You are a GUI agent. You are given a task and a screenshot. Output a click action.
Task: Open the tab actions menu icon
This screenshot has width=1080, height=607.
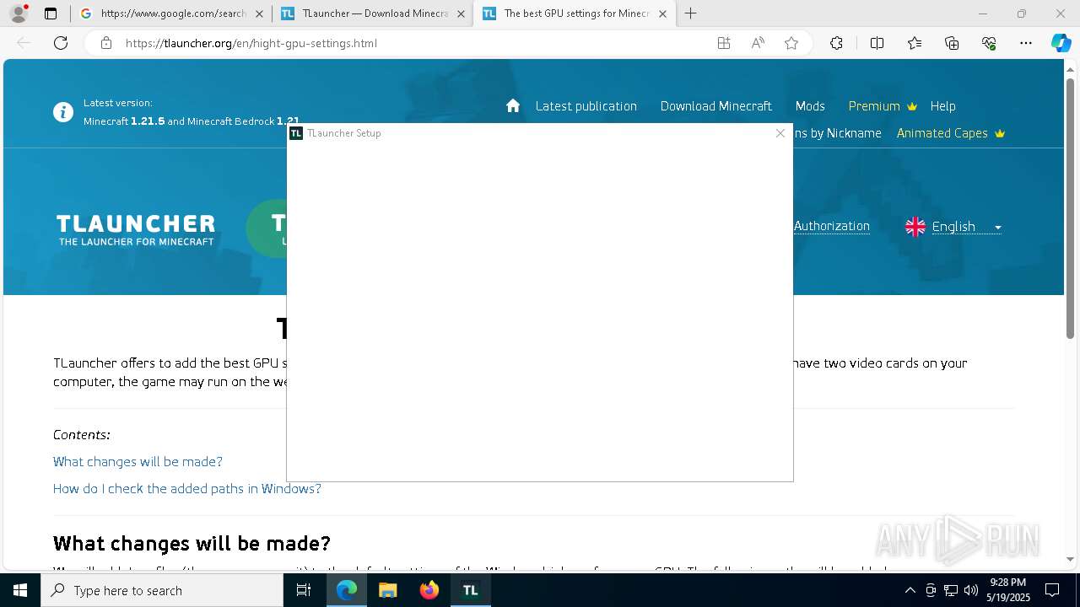[x=51, y=13]
